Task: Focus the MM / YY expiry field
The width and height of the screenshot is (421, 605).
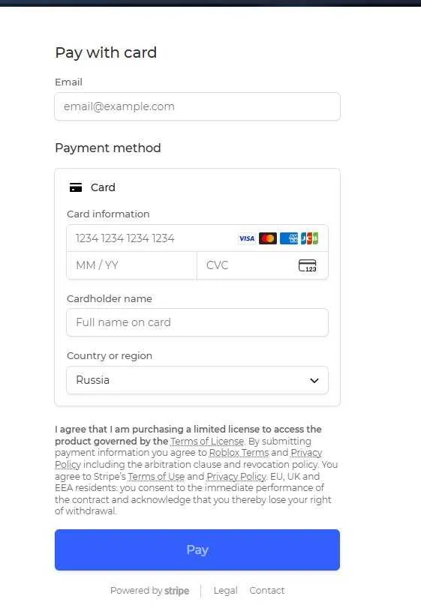Action: [x=132, y=265]
